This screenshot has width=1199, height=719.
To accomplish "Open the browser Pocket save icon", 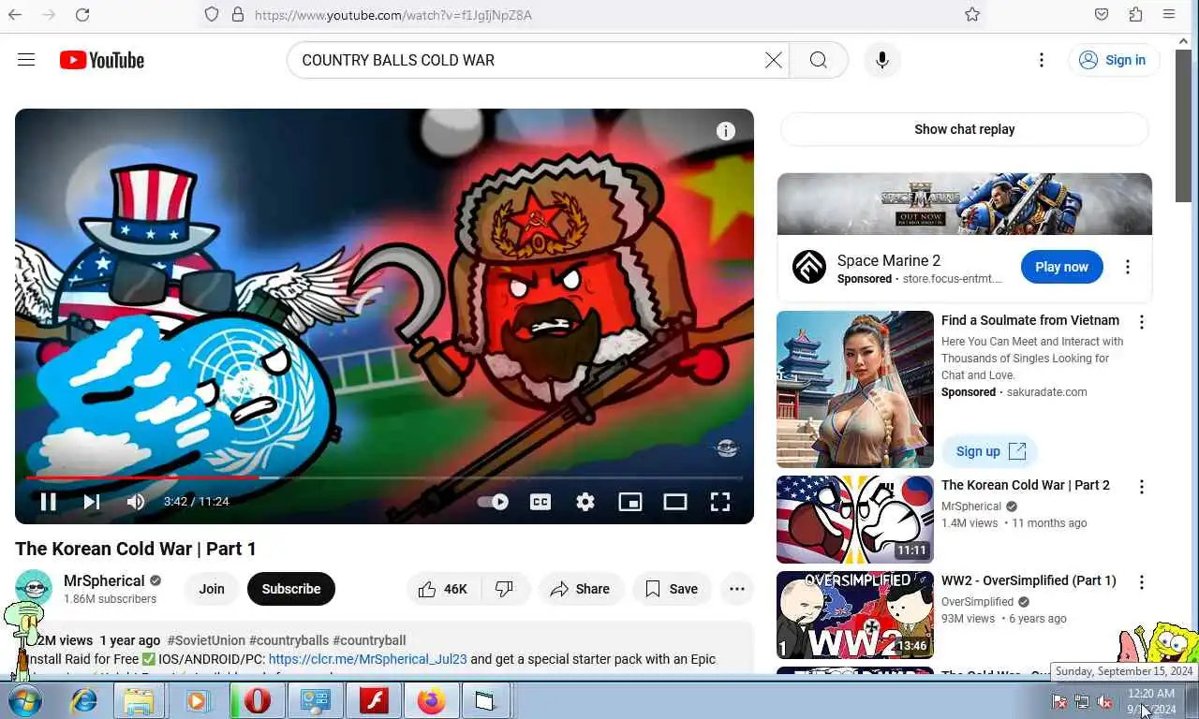I will coord(1102,14).
